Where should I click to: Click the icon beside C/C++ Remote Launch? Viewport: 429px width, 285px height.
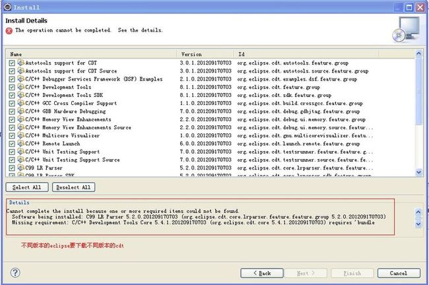tap(21, 143)
